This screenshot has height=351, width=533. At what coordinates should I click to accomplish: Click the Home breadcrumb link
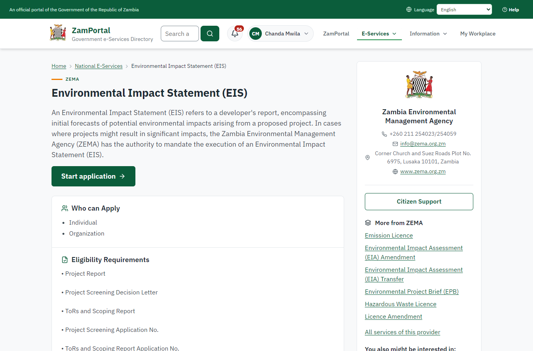[x=59, y=66]
